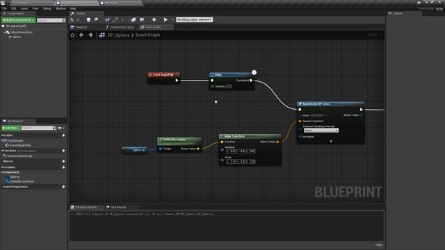The height and width of the screenshot is (250, 445).
Task: Open the Asset menu
Action: coord(24,8)
